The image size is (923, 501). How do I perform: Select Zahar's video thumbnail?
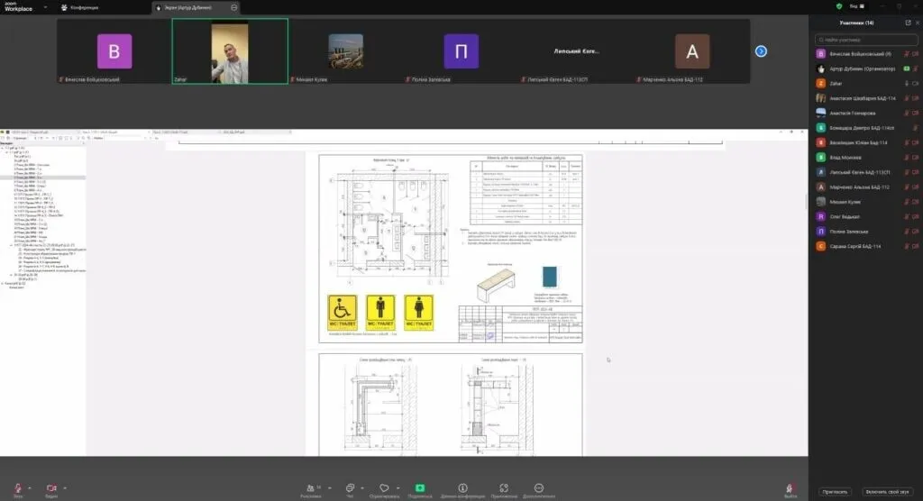pos(230,51)
